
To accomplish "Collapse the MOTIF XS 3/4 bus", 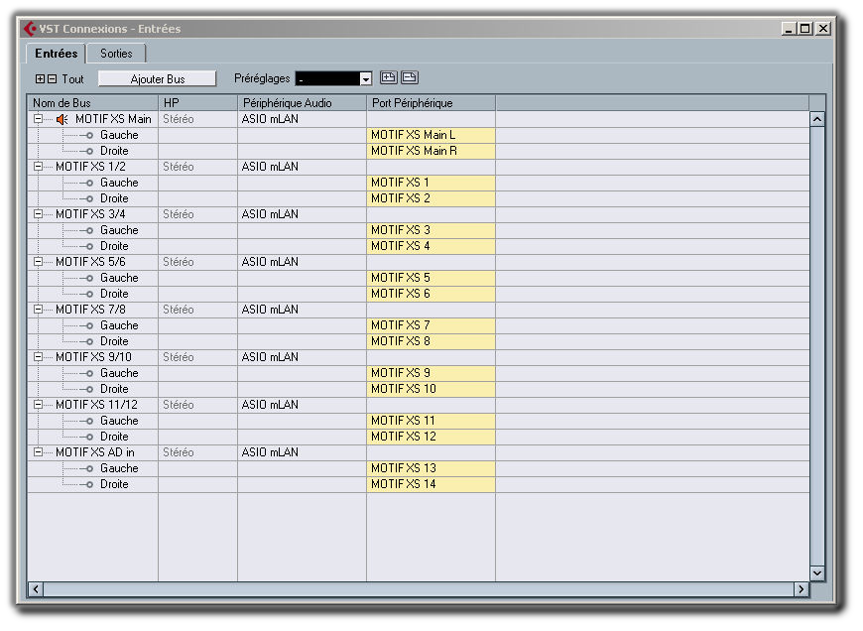I will (38, 214).
